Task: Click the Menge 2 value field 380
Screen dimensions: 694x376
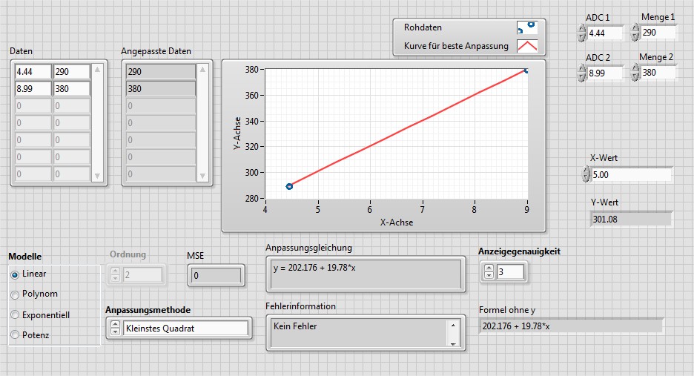Action: click(658, 72)
